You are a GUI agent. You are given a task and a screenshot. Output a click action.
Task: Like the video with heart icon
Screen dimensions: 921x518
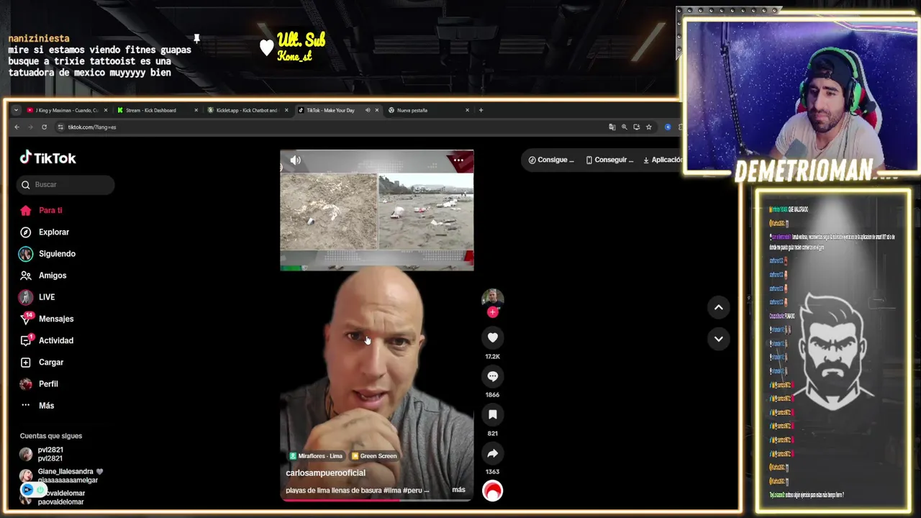(493, 337)
